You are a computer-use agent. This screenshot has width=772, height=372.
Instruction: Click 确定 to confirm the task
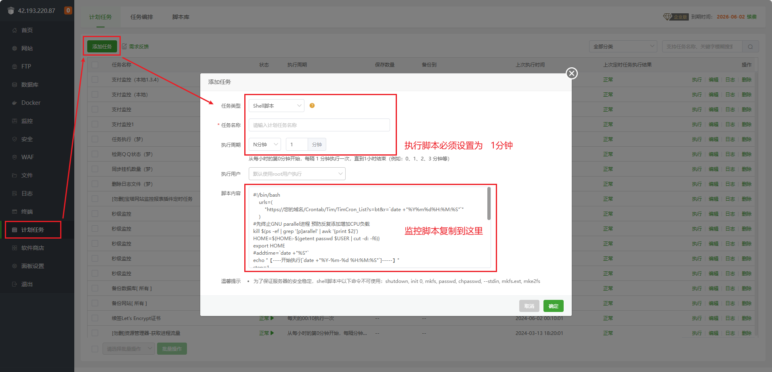click(x=554, y=306)
